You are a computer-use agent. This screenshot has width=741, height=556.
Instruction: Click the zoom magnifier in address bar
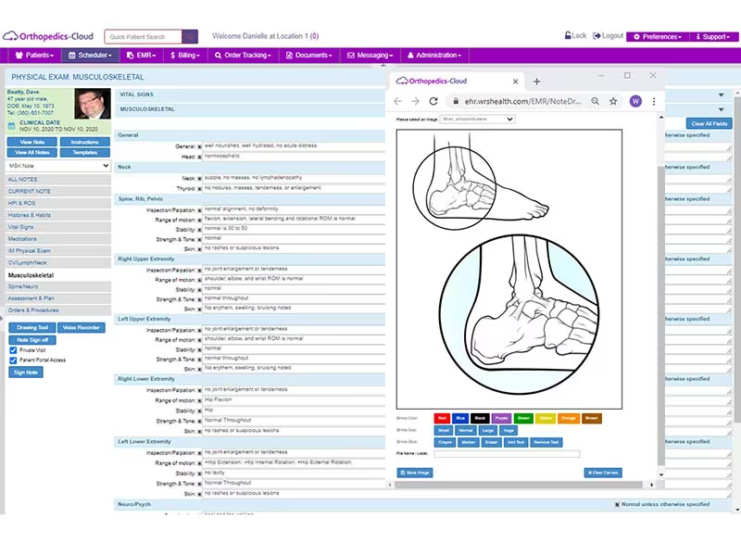[596, 101]
